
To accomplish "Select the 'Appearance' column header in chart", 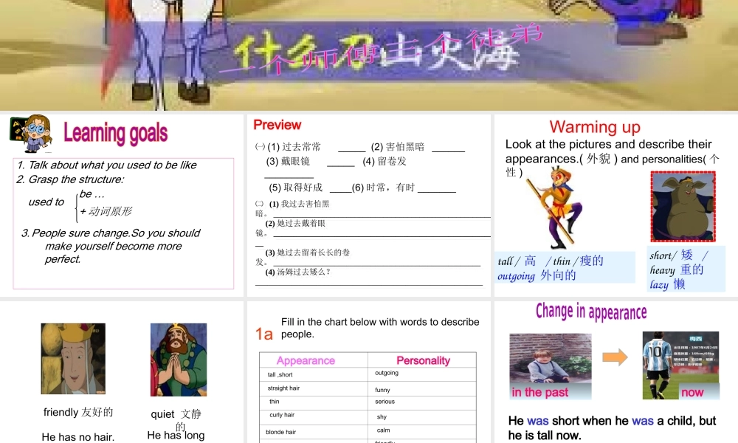I will click(x=306, y=360).
